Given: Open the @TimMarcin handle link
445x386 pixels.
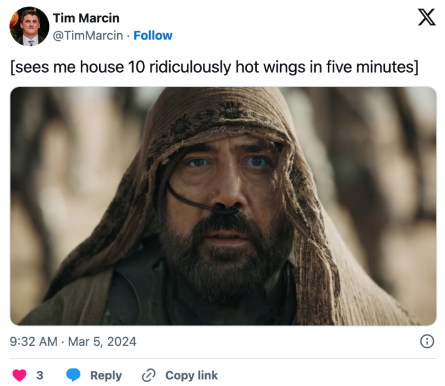Looking at the screenshot, I should point(88,36).
